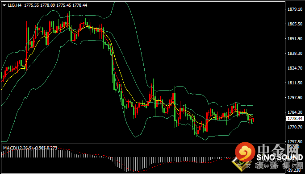Click price axis label 1797.90
The height and width of the screenshot is (174, 305).
(x=295, y=97)
